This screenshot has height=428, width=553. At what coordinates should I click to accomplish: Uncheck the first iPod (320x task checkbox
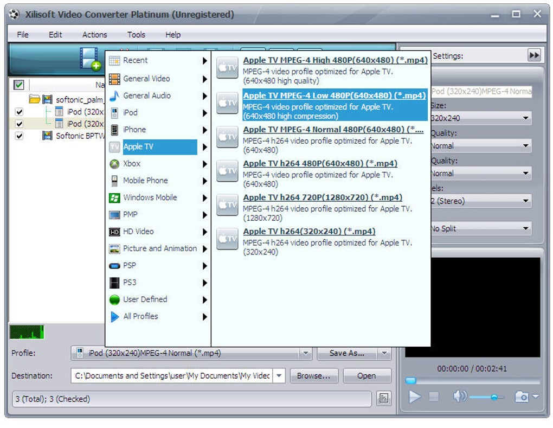[19, 112]
